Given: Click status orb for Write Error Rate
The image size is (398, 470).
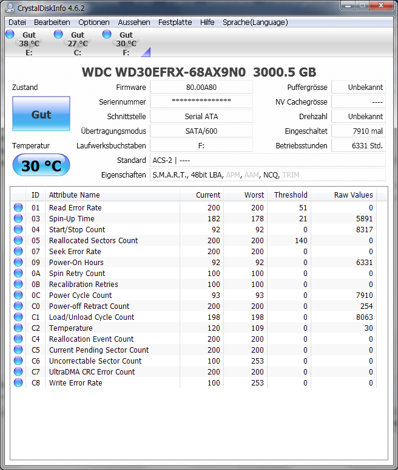Looking at the screenshot, I should [x=18, y=382].
